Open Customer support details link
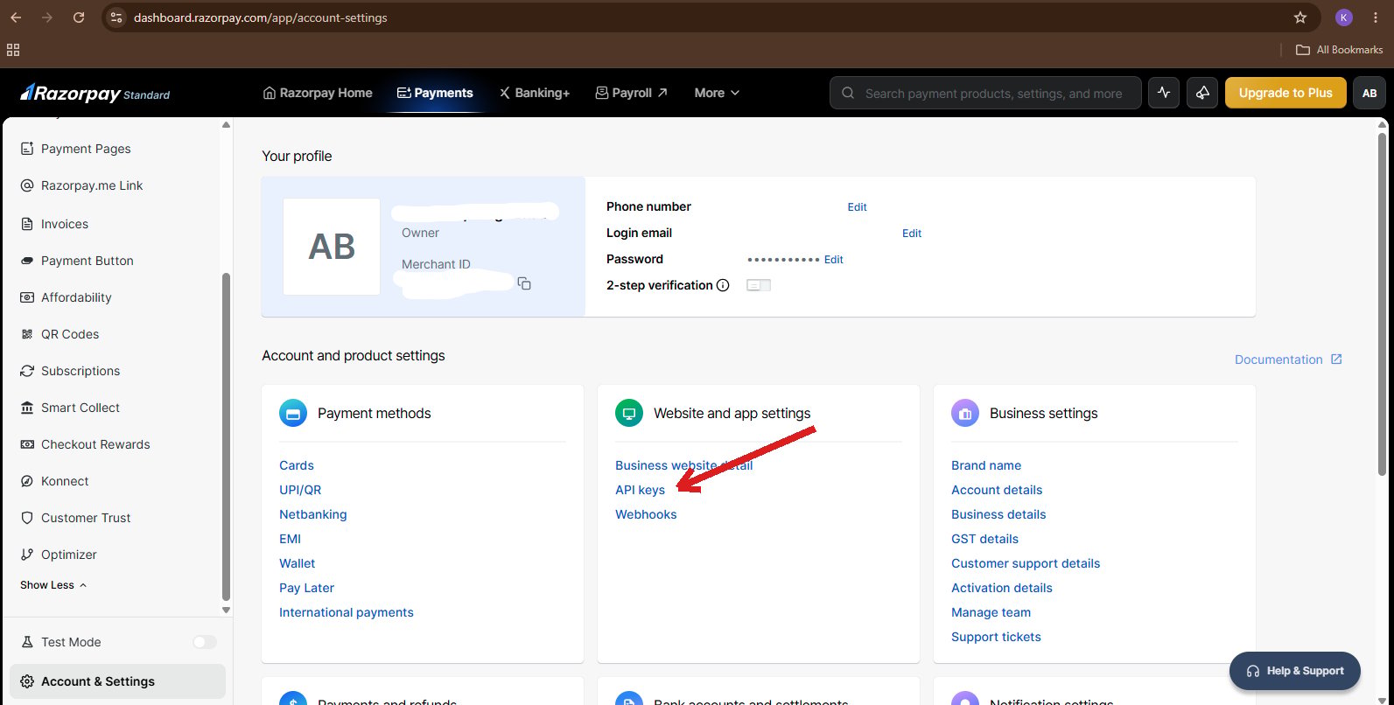 click(x=1026, y=563)
